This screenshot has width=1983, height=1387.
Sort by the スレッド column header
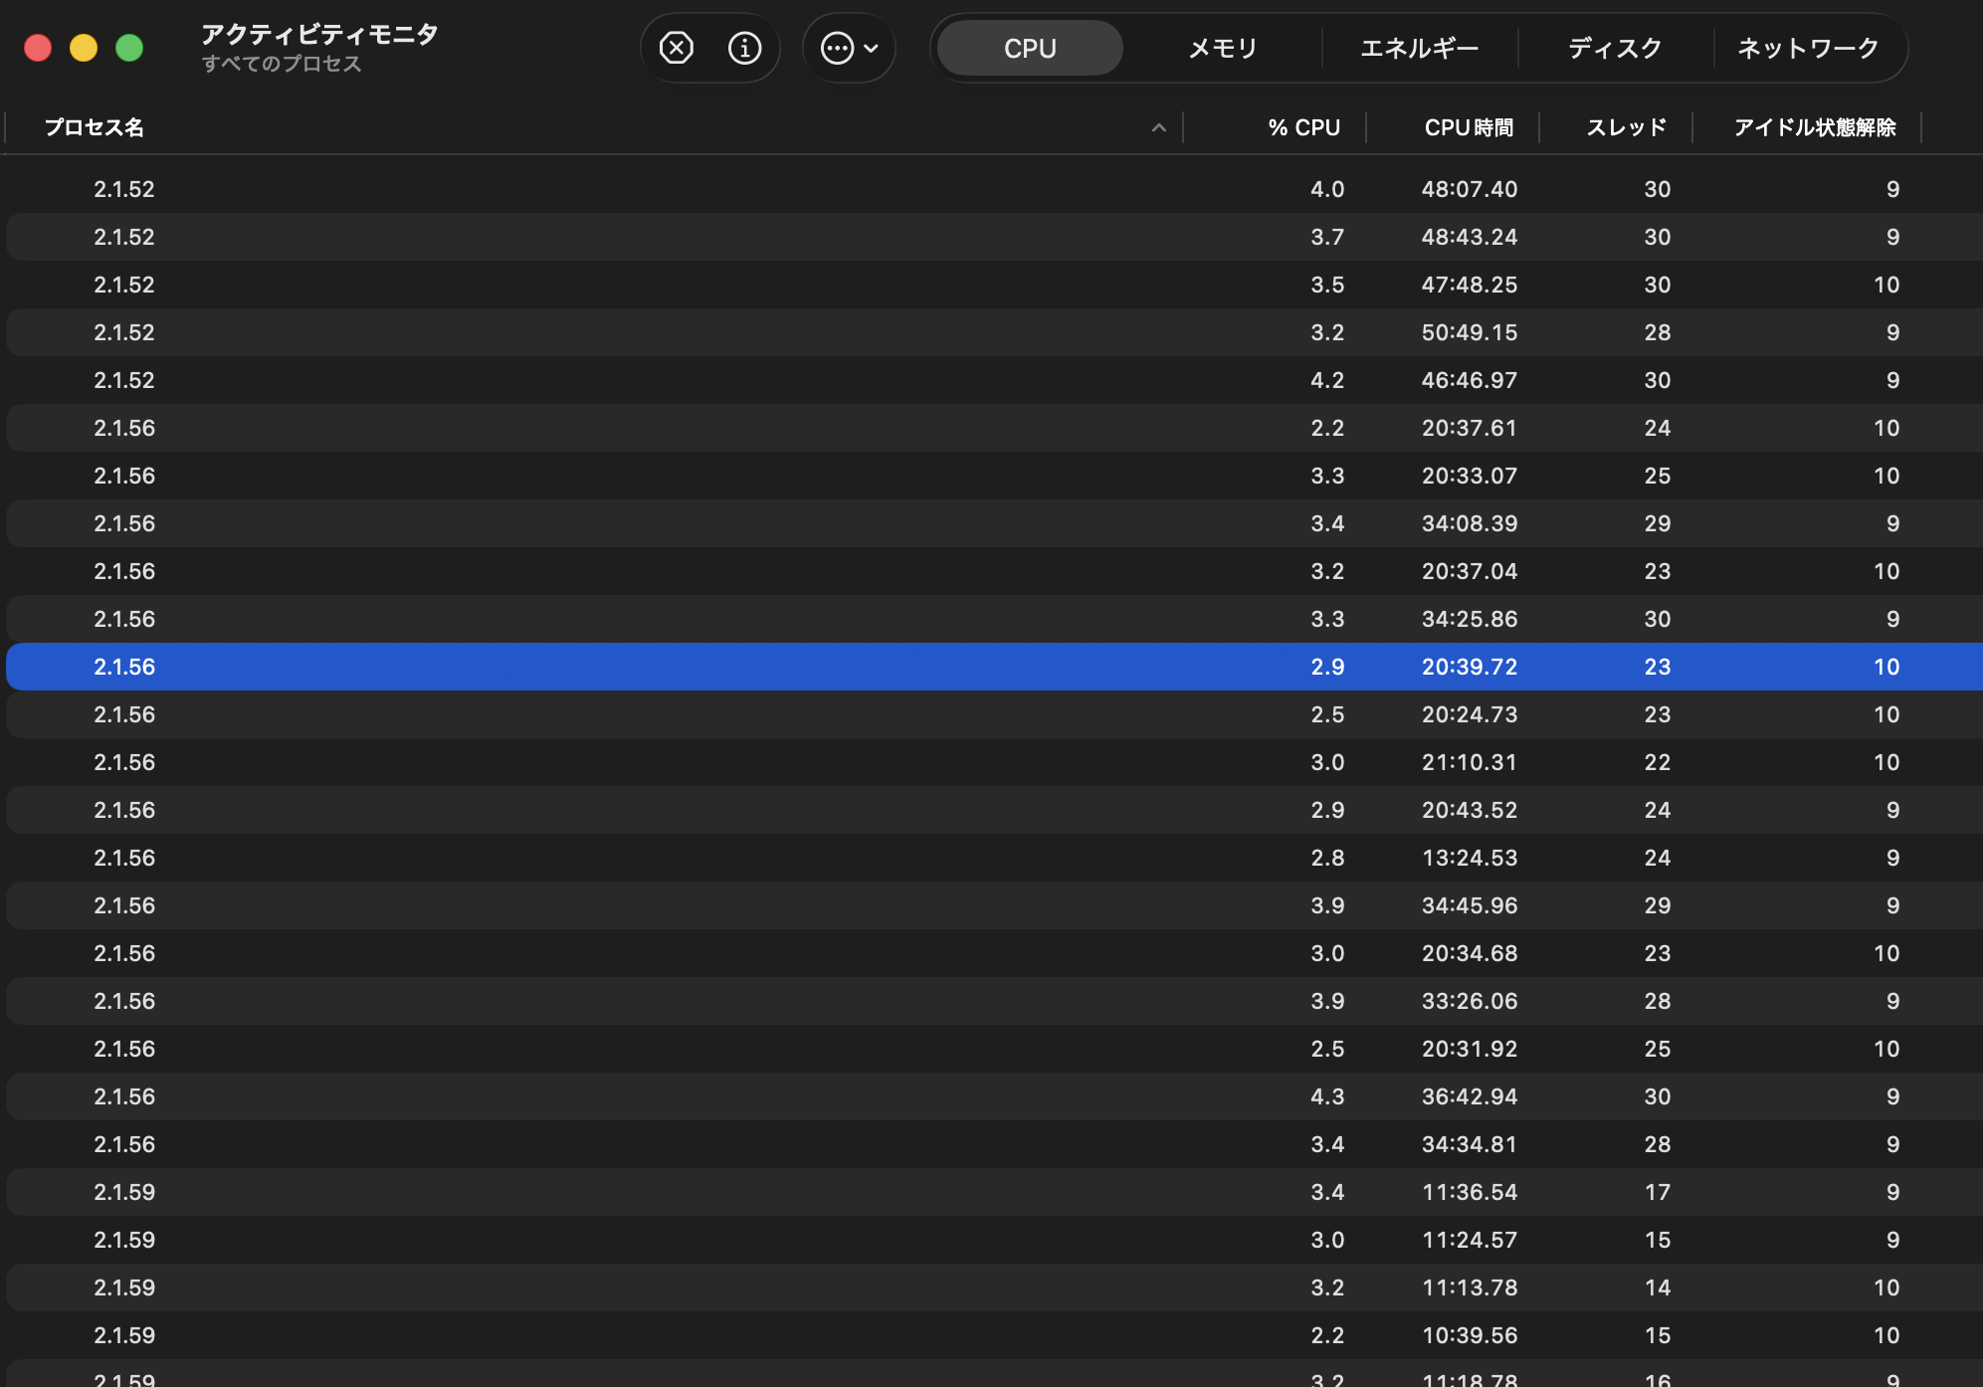point(1626,127)
